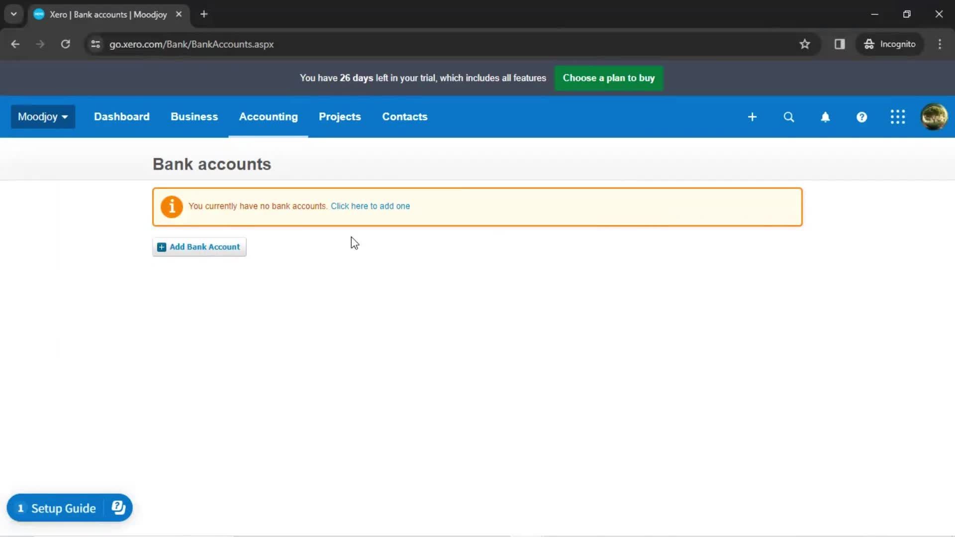Click the Incognito indicator

890,44
